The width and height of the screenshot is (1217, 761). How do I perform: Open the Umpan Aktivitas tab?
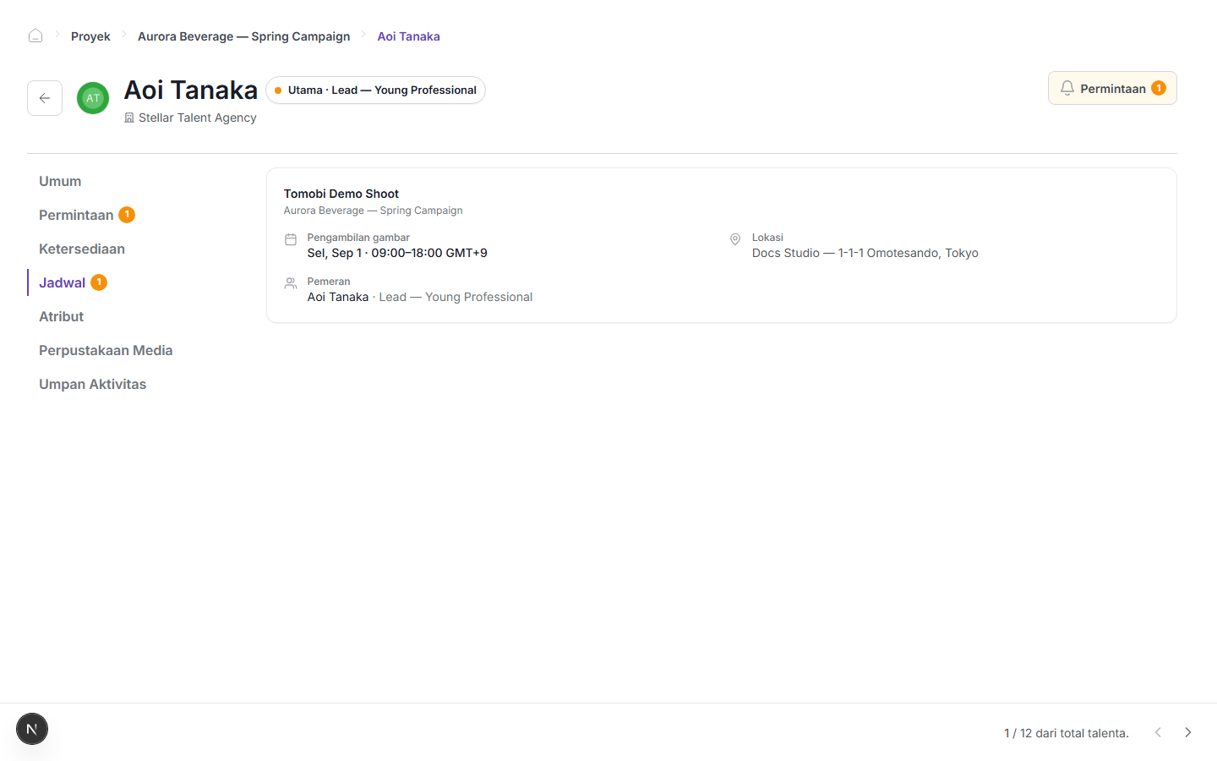92,384
